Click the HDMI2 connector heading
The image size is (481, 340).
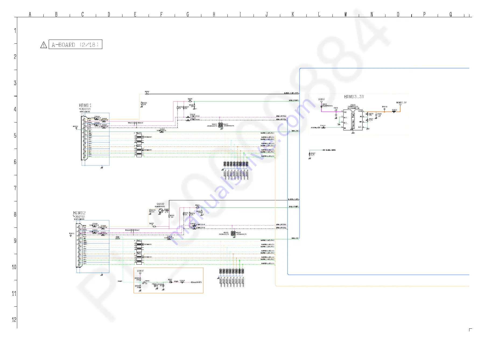[79, 213]
